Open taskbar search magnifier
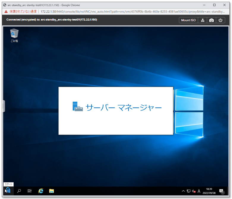The height and width of the screenshot is (199, 232). 19,191
